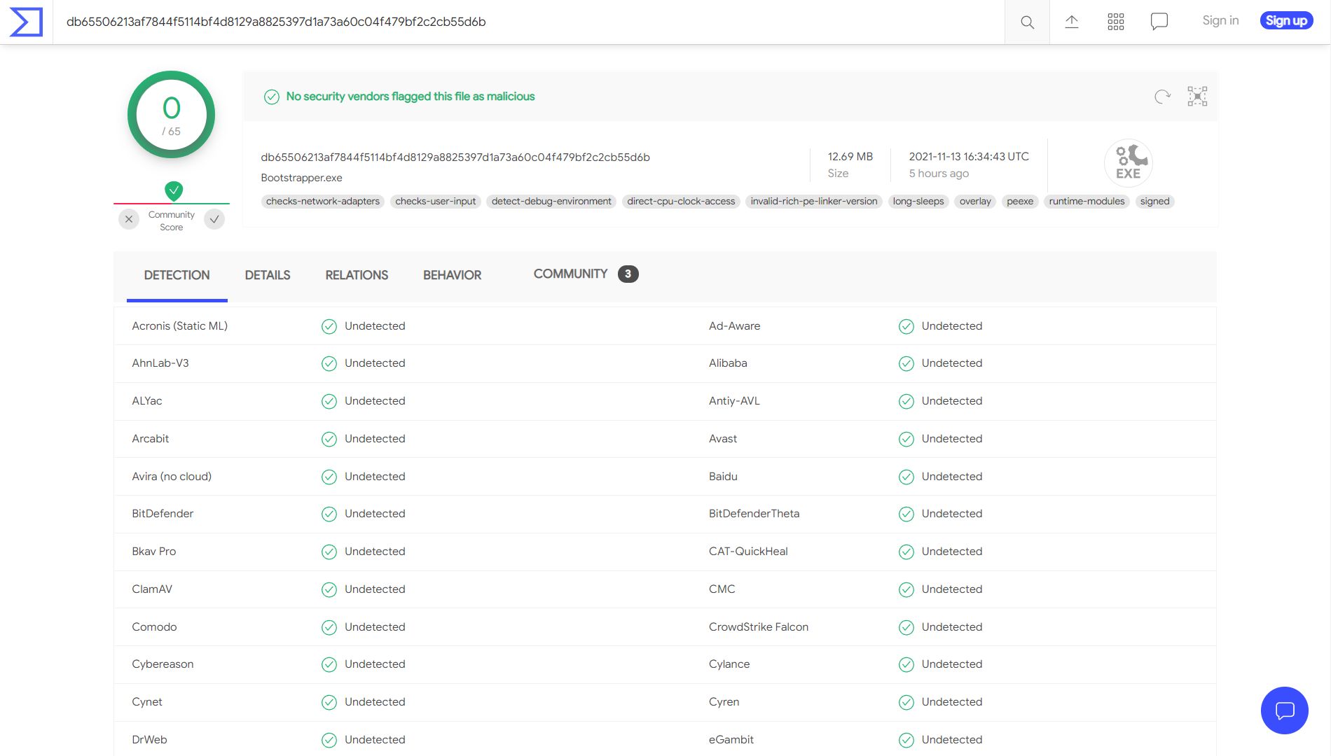Click the checks-network-adapters tag

coord(323,201)
